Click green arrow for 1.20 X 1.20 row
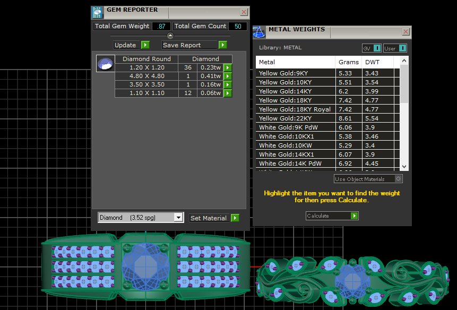Viewport: 457px width, 310px height. (x=227, y=67)
